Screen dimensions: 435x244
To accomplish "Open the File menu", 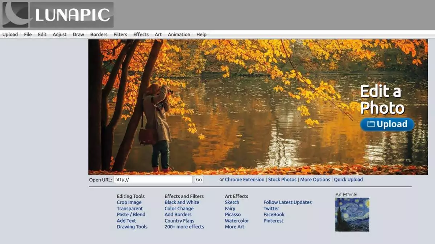I will point(28,35).
